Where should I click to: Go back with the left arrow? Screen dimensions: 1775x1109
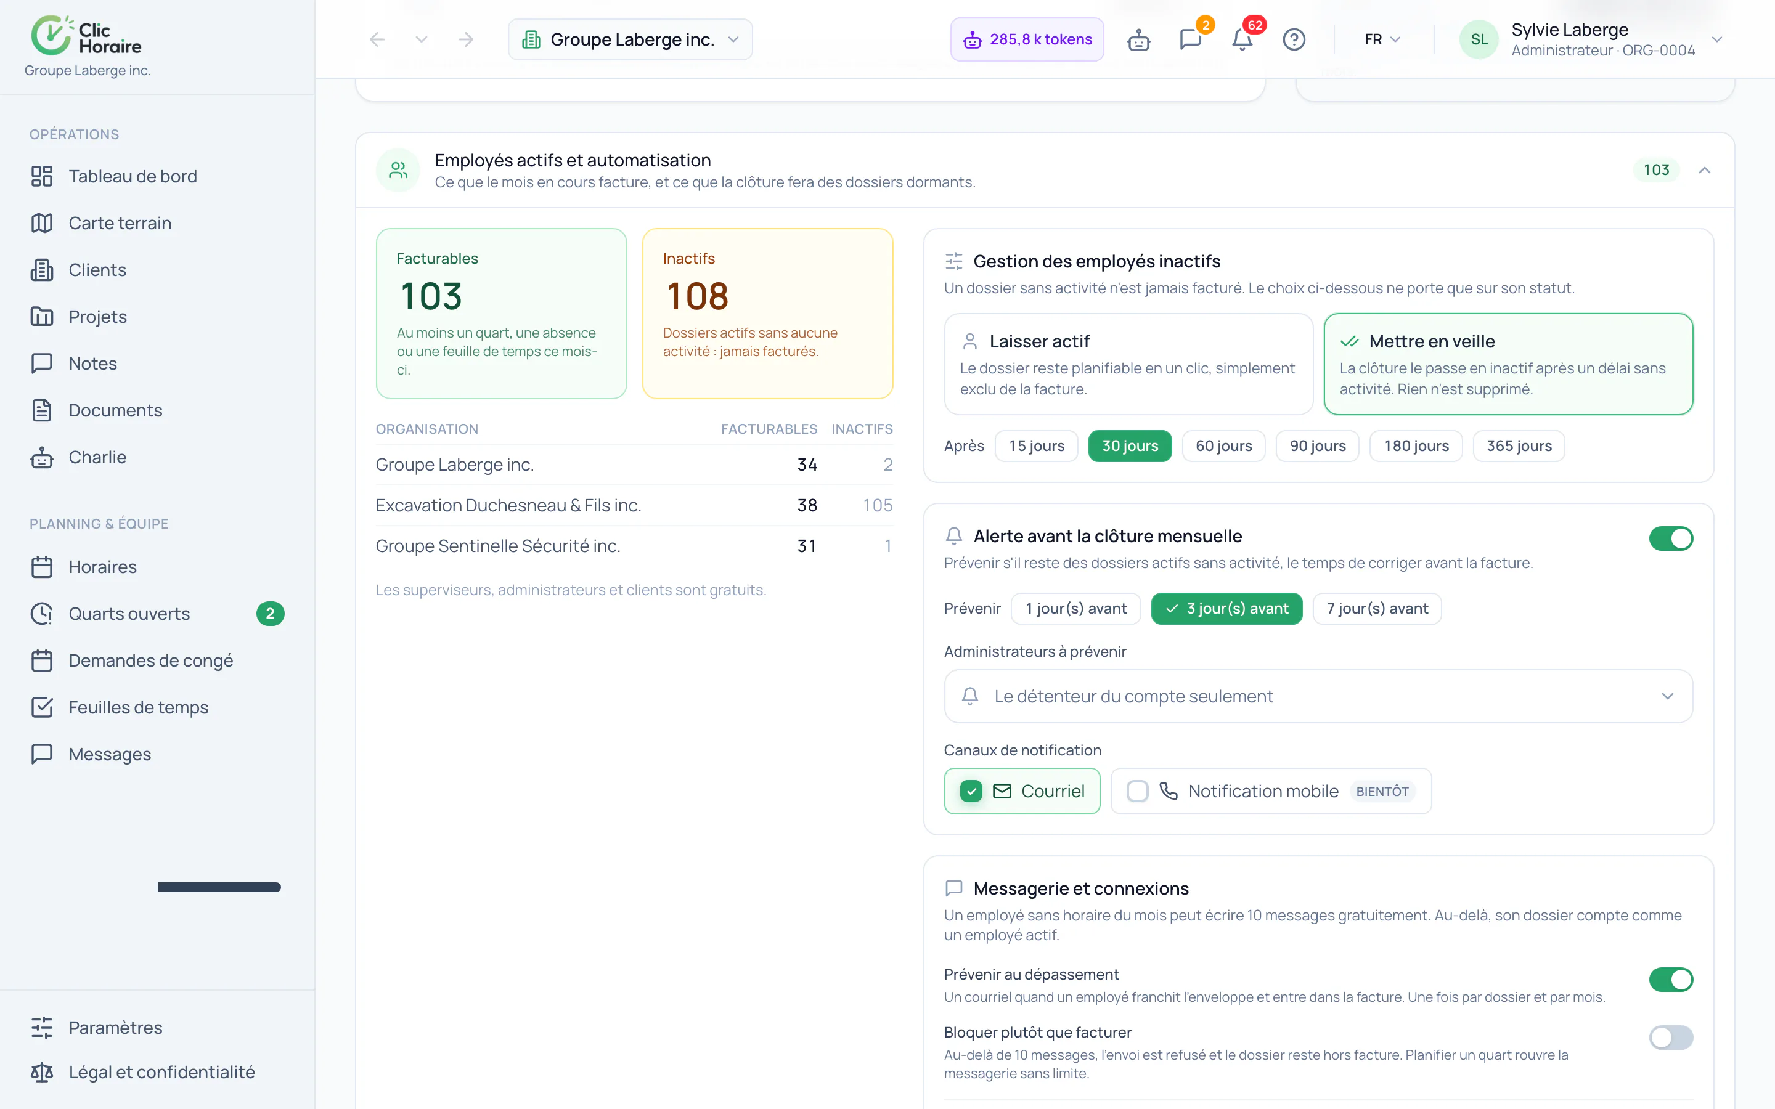coord(377,39)
